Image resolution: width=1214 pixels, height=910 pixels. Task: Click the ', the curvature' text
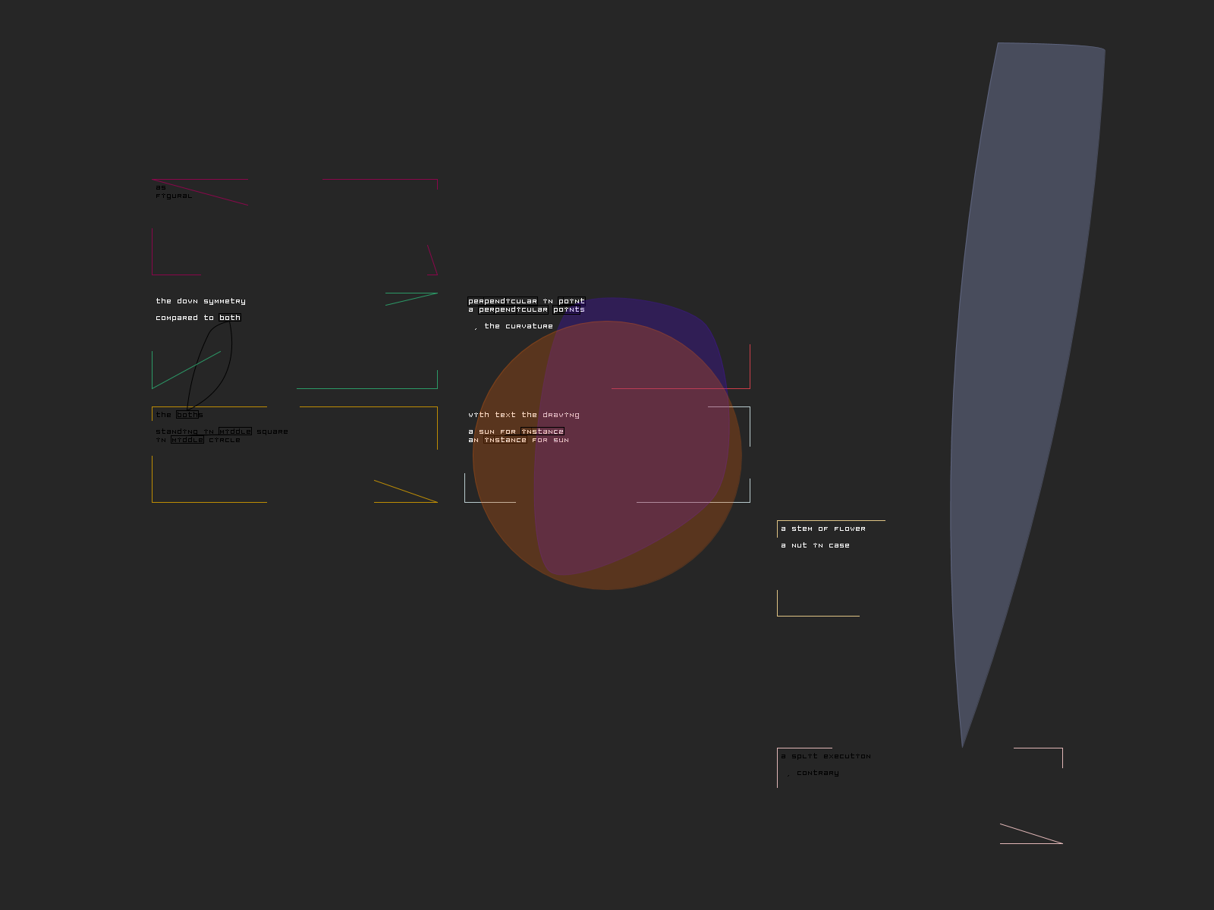click(514, 326)
